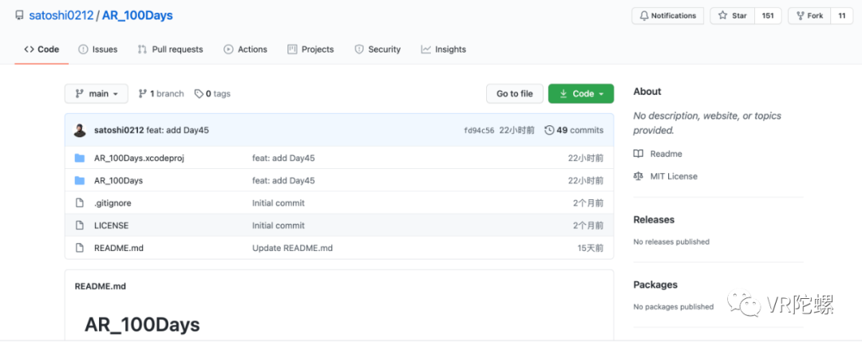This screenshot has height=342, width=862.
Task: Click the MIT License scale icon
Action: 639,176
